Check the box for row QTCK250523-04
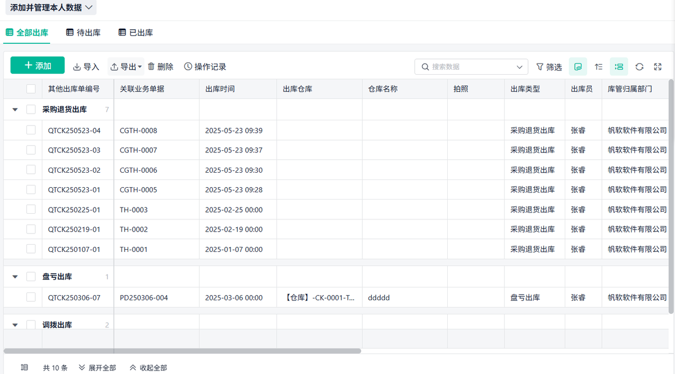 tap(31, 130)
